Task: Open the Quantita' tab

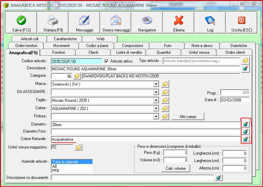Action: coord(164,52)
